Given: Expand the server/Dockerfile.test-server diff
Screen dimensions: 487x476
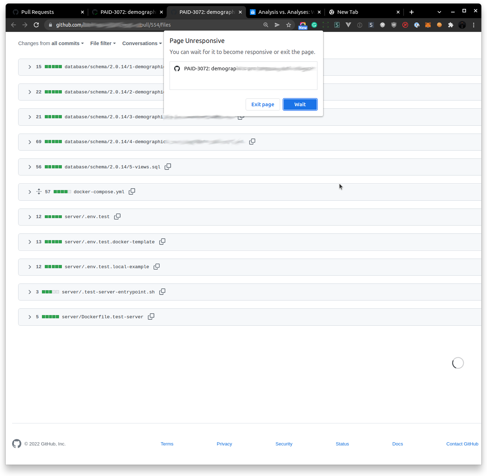Looking at the screenshot, I should pos(30,317).
